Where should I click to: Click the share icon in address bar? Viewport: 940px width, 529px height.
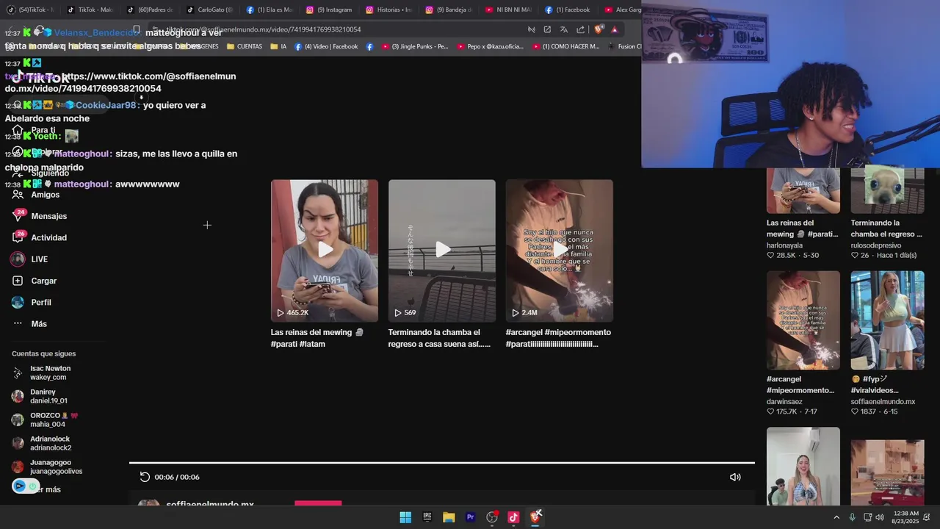coord(581,29)
